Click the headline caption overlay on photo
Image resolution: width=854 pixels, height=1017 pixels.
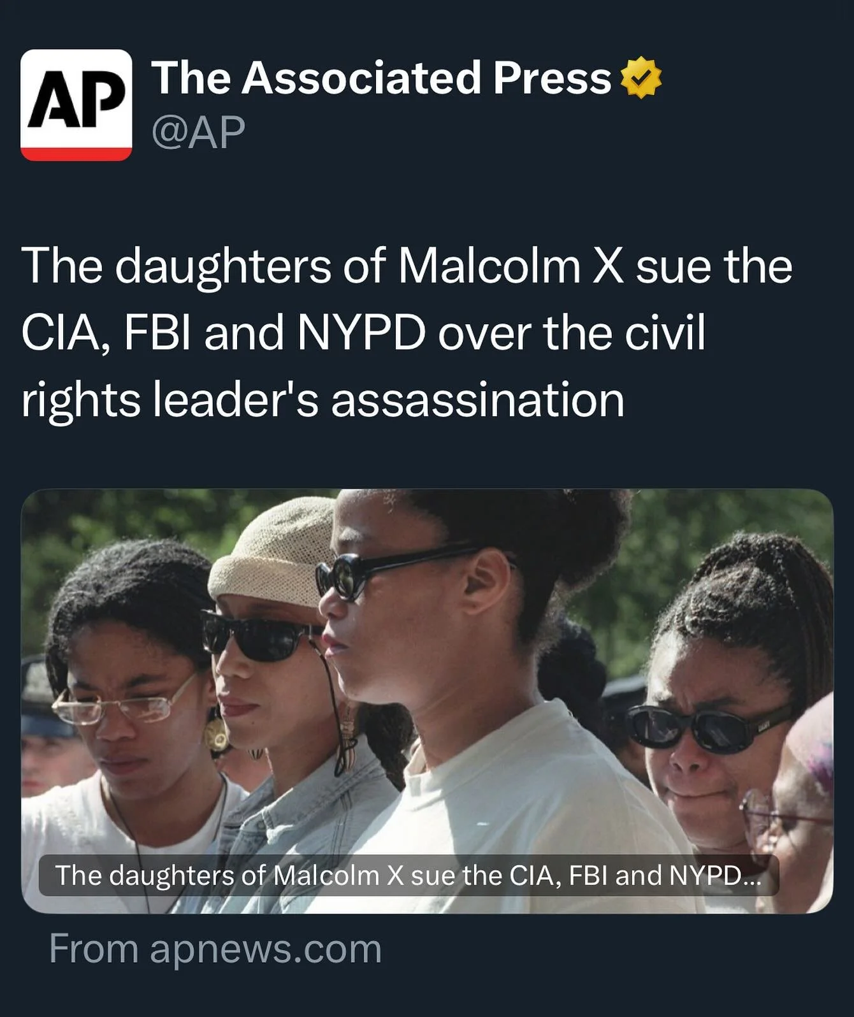[409, 876]
